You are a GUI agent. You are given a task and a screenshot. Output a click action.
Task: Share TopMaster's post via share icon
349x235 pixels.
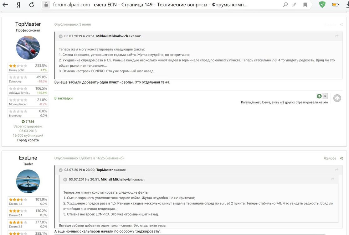point(341,24)
